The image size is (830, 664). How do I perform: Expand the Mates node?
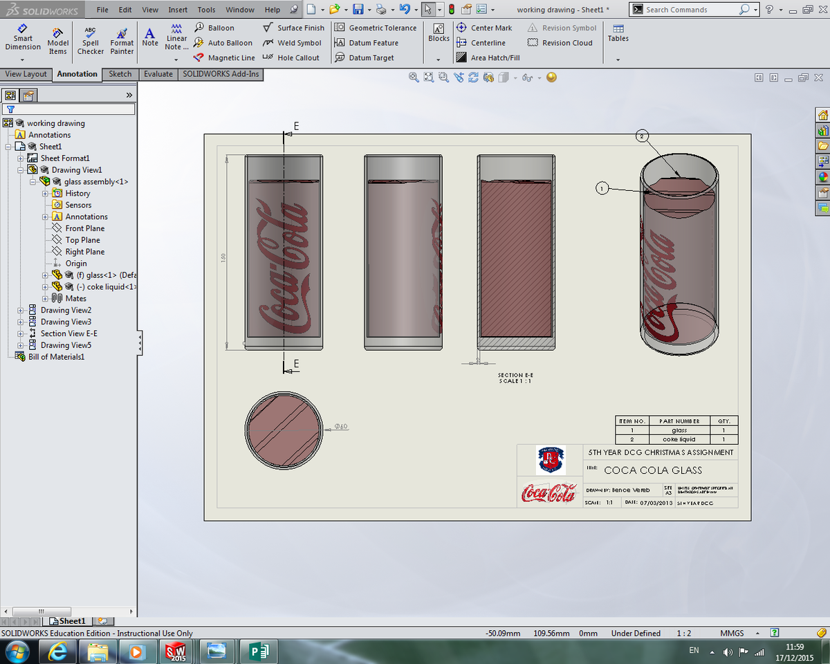click(46, 299)
